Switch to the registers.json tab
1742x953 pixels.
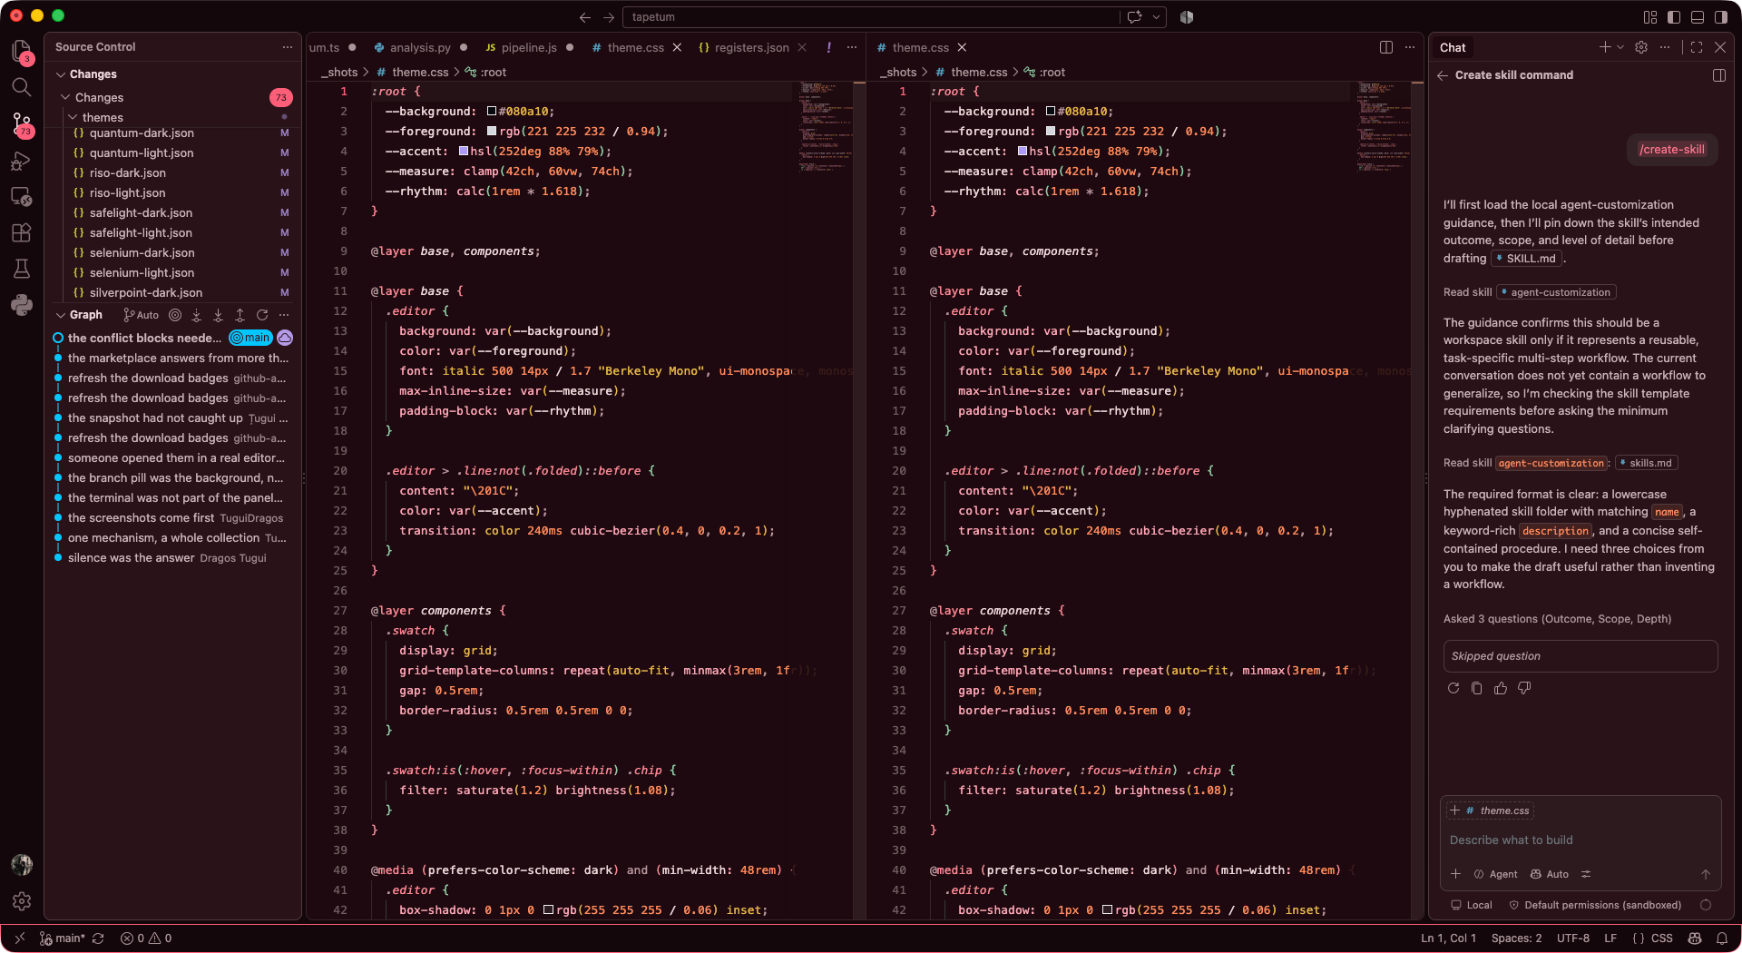tap(752, 47)
